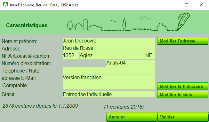The width and height of the screenshot is (209, 122).
Task: Select the Entreprise individuelle statut field
Action: 109,94
